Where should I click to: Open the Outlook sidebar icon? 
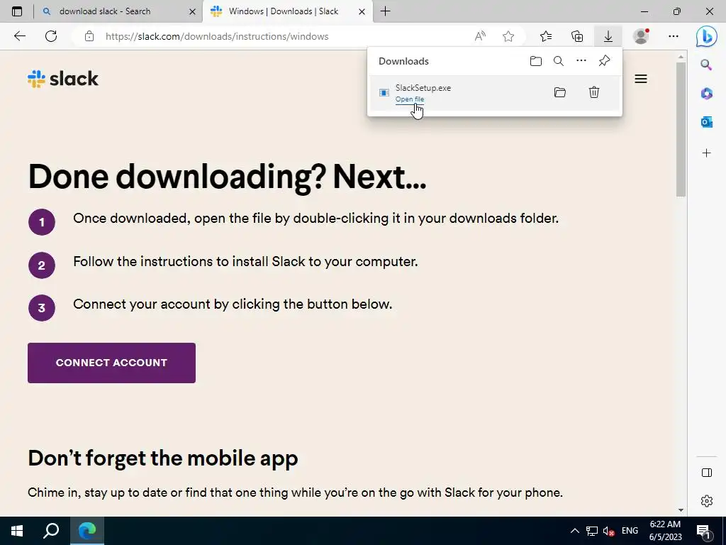(706, 122)
